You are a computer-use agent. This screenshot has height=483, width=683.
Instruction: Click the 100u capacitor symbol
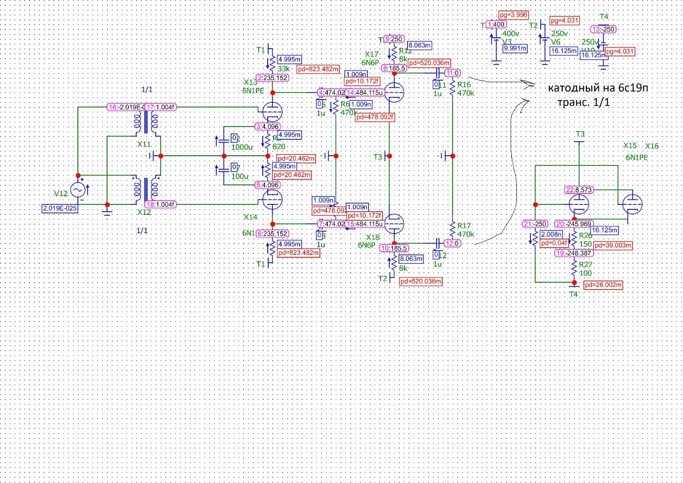pos(224,170)
